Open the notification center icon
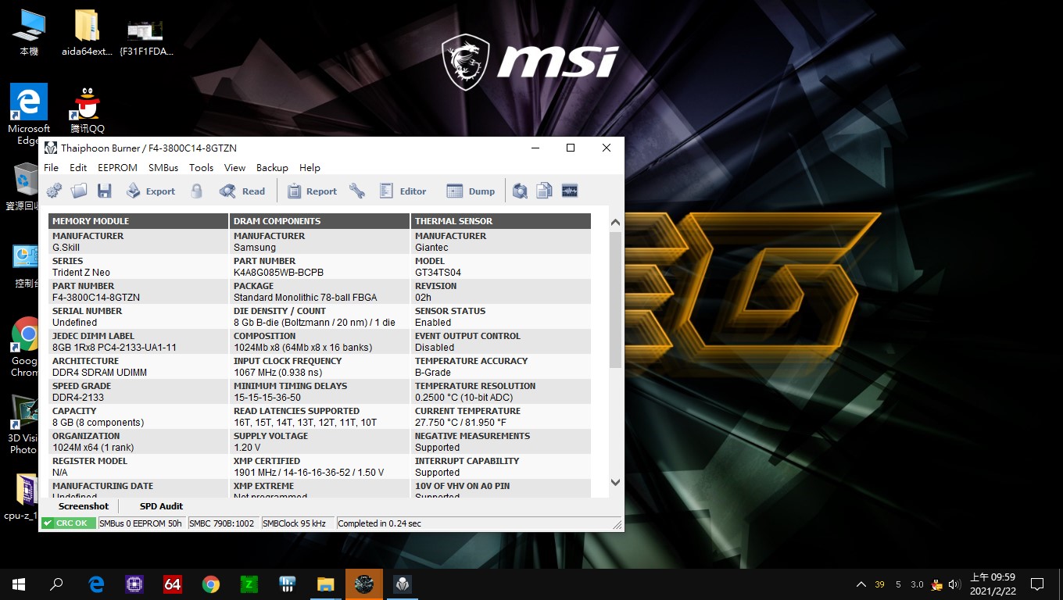Viewport: 1063px width, 600px height. (1037, 584)
